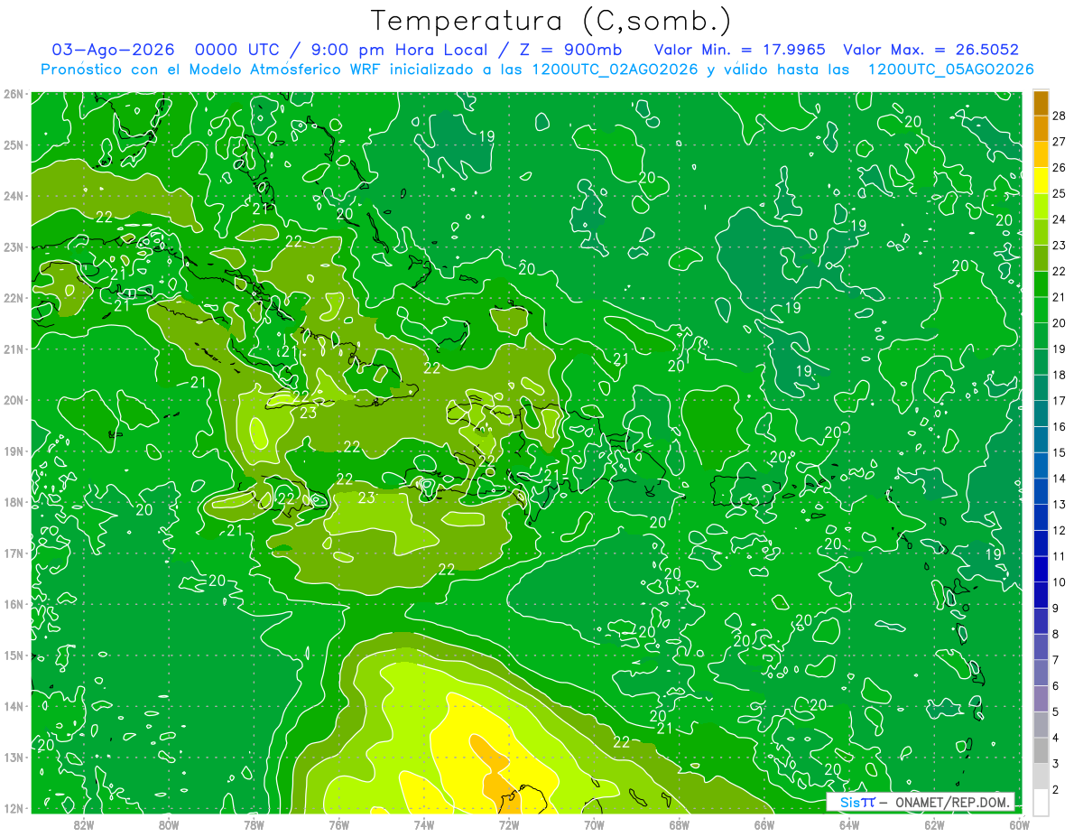This screenshot has width=1083, height=837.
Task: Click the 74W longitude axis label
Action: [x=424, y=824]
